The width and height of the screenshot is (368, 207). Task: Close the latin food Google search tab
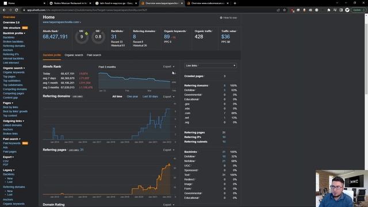click(136, 3)
